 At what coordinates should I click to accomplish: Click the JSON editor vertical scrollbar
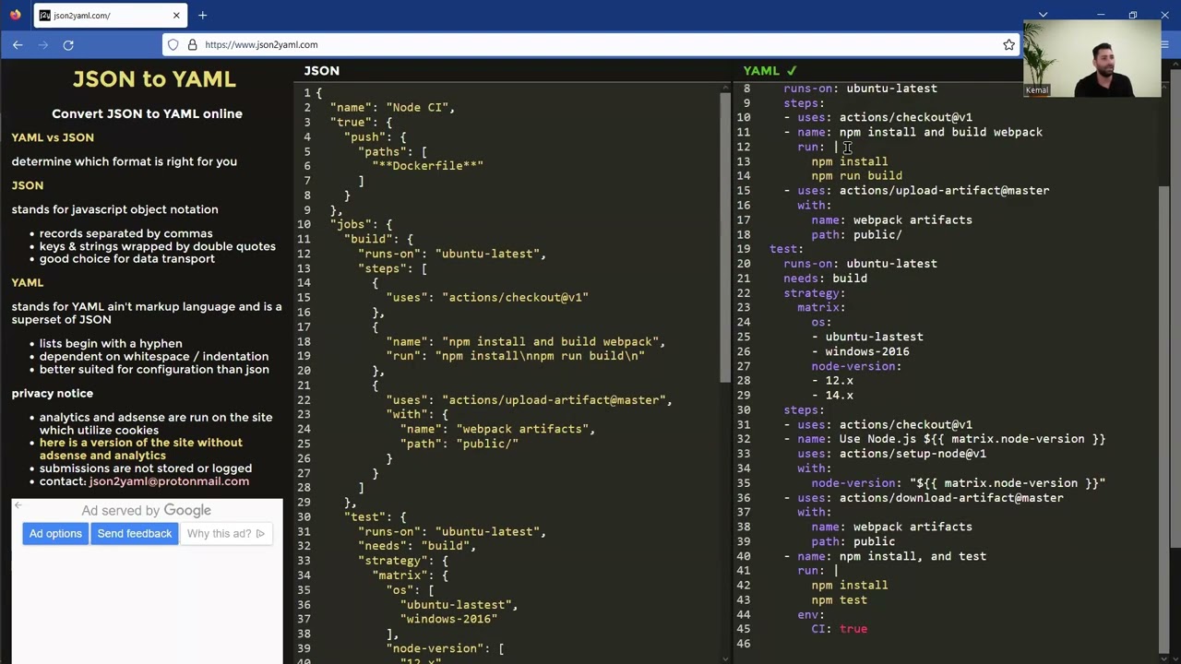coord(726,236)
